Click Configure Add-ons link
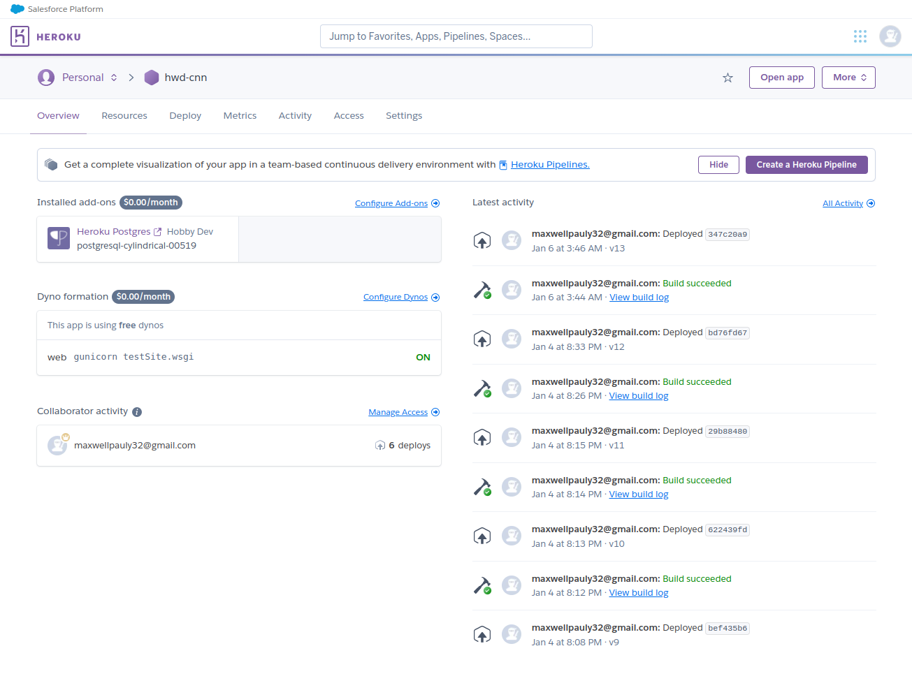The image size is (912, 674). pos(391,204)
